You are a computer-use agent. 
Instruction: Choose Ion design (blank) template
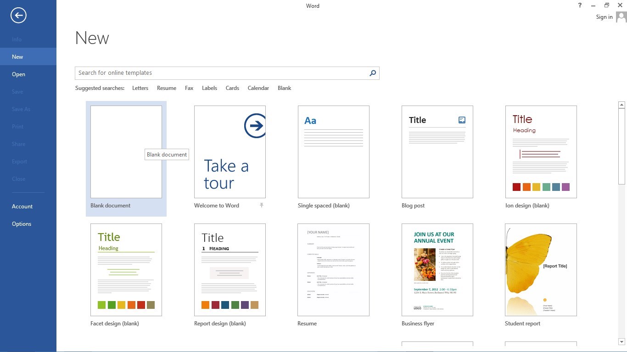(541, 152)
